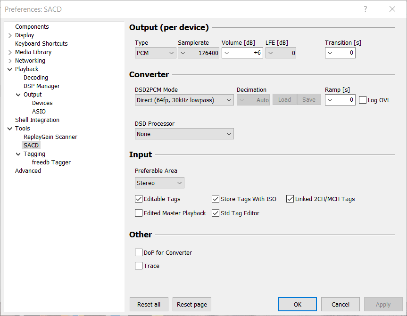Screen dimensions: 407x316
Task: Expand the Media Library node
Action: tap(10, 52)
